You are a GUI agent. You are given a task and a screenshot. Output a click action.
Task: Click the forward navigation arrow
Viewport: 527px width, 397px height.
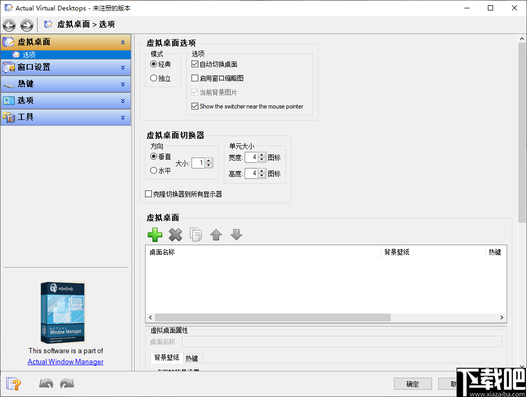(26, 25)
